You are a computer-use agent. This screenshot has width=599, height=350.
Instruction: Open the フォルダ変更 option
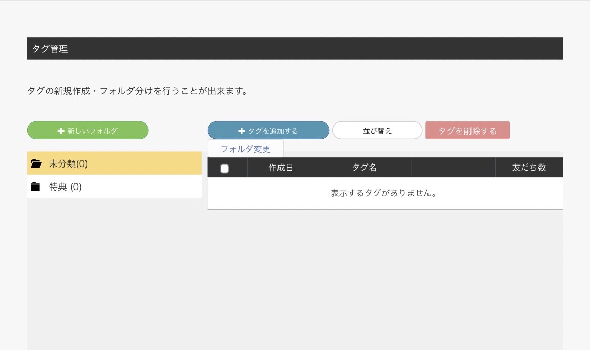pyautogui.click(x=246, y=149)
